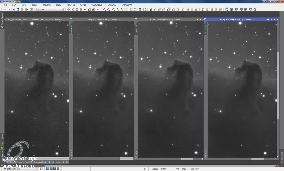284x171 pixels.
Task: Click the integration1 window title bar
Action: tap(166, 19)
